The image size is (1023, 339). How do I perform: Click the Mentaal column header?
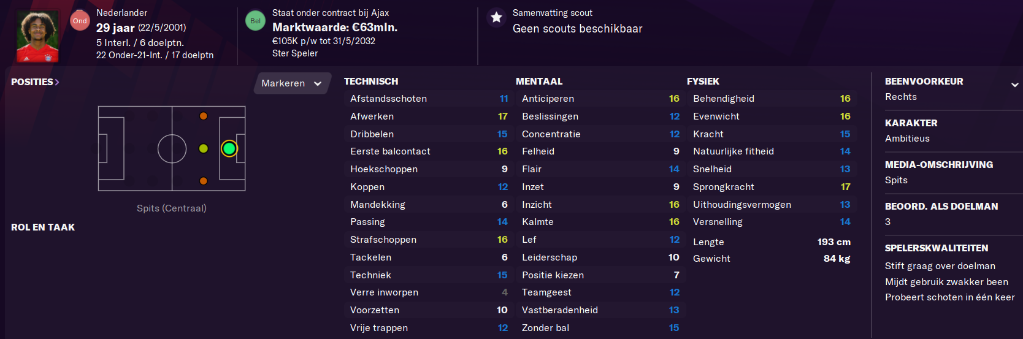coord(539,82)
